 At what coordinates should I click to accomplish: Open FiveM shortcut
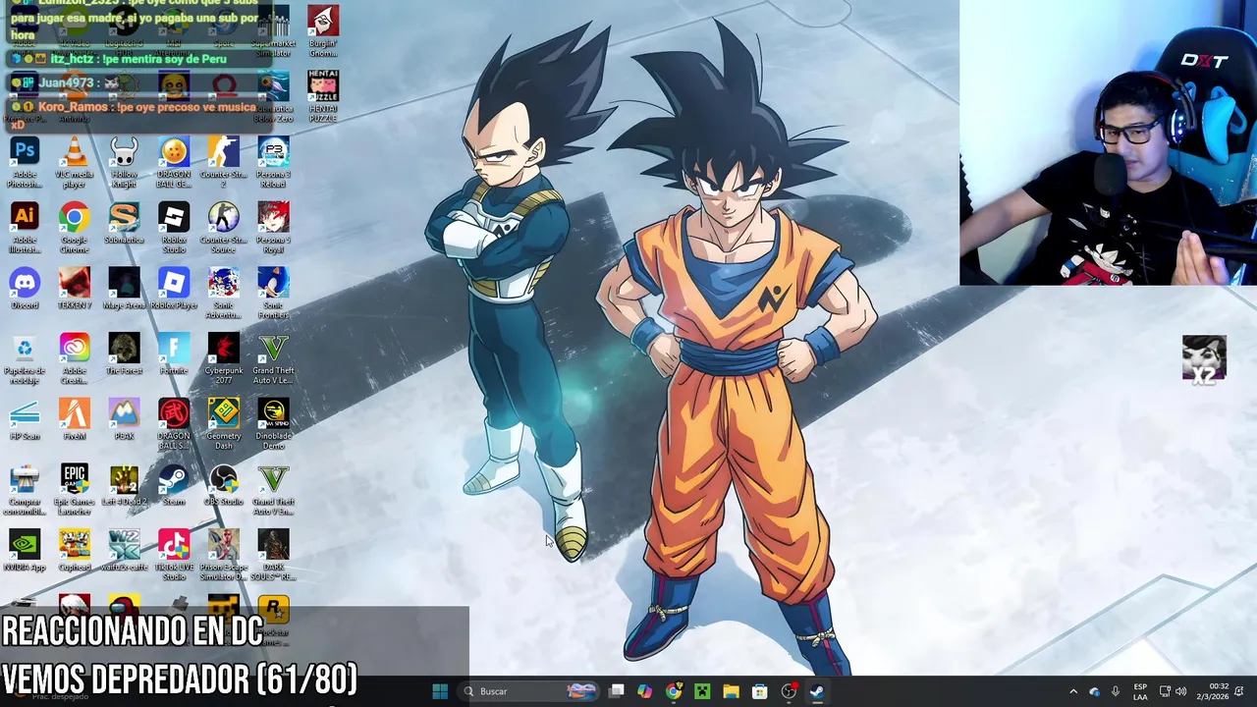tap(75, 419)
